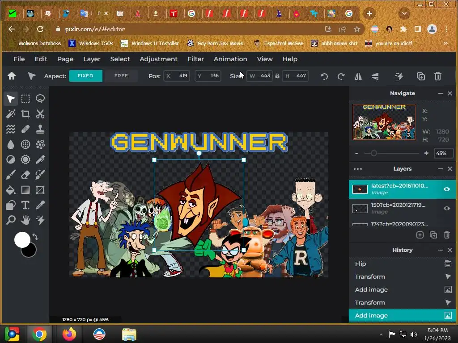Image resolution: width=458 pixels, height=343 pixels.
Task: Select the Arrange (move) tool in toolbox
Action: pos(11,99)
